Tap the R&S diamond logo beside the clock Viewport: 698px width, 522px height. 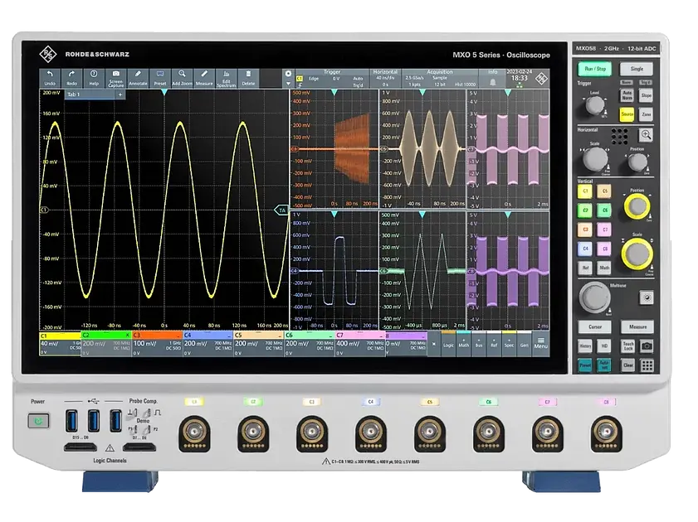541,79
